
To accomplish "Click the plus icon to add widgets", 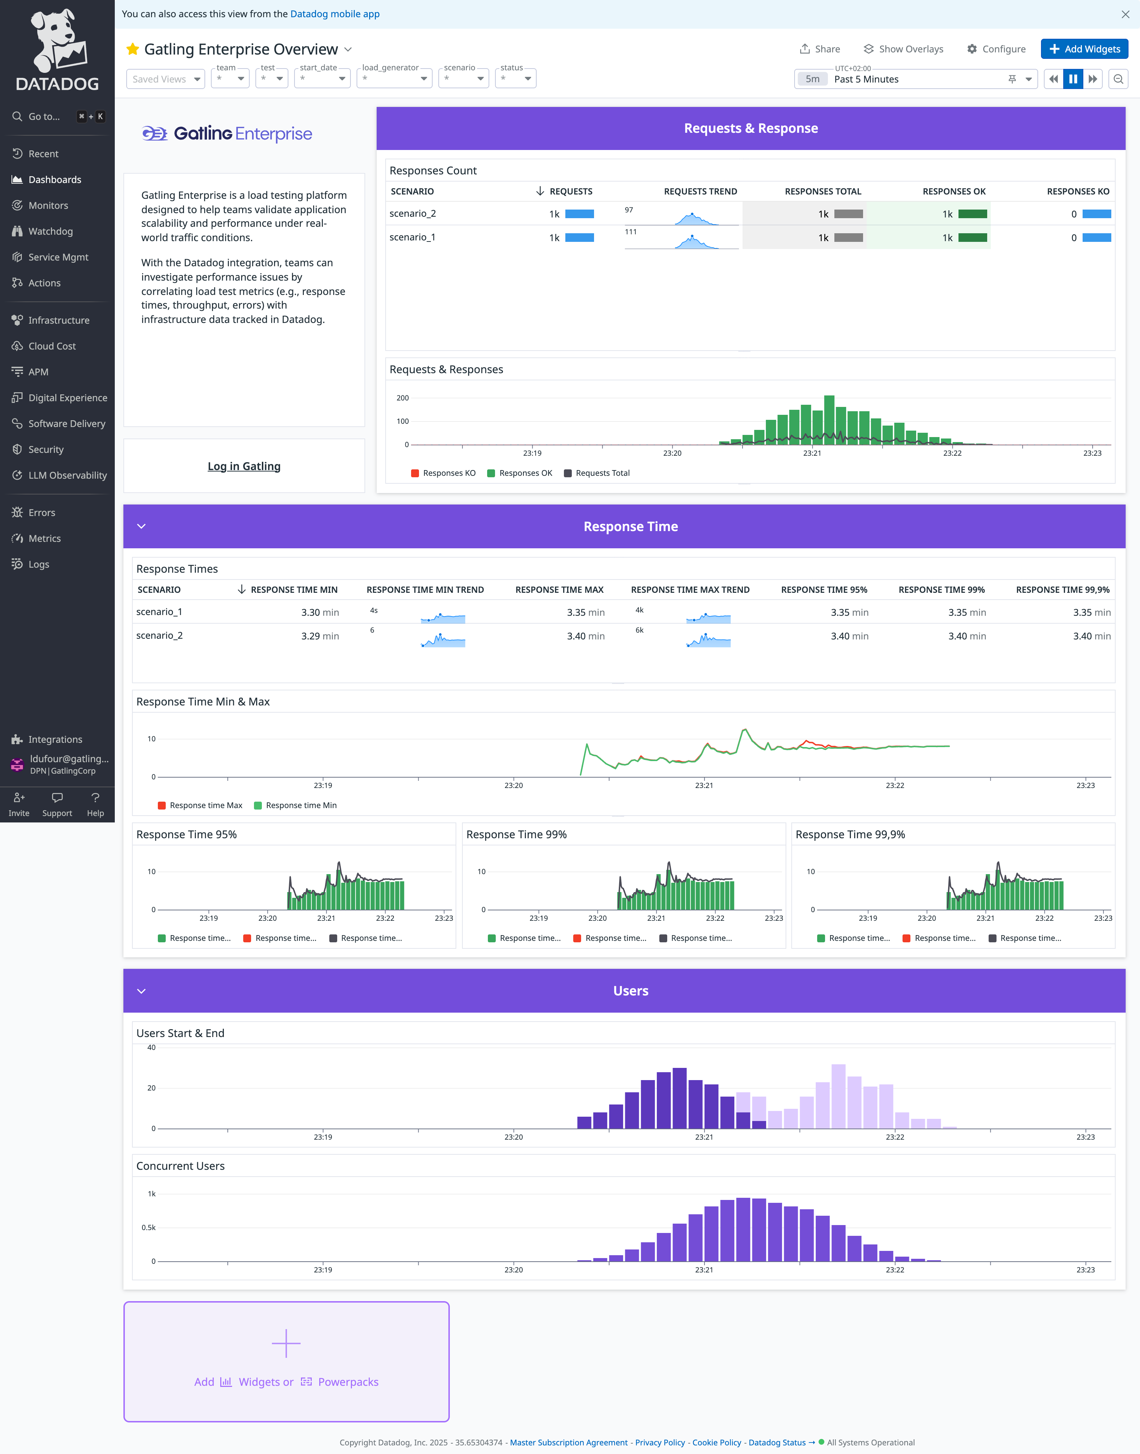I will point(286,1343).
